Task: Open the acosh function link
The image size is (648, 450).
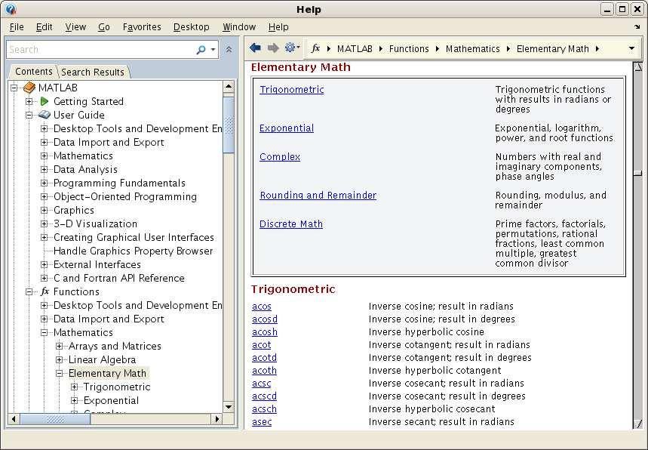Action: (265, 331)
